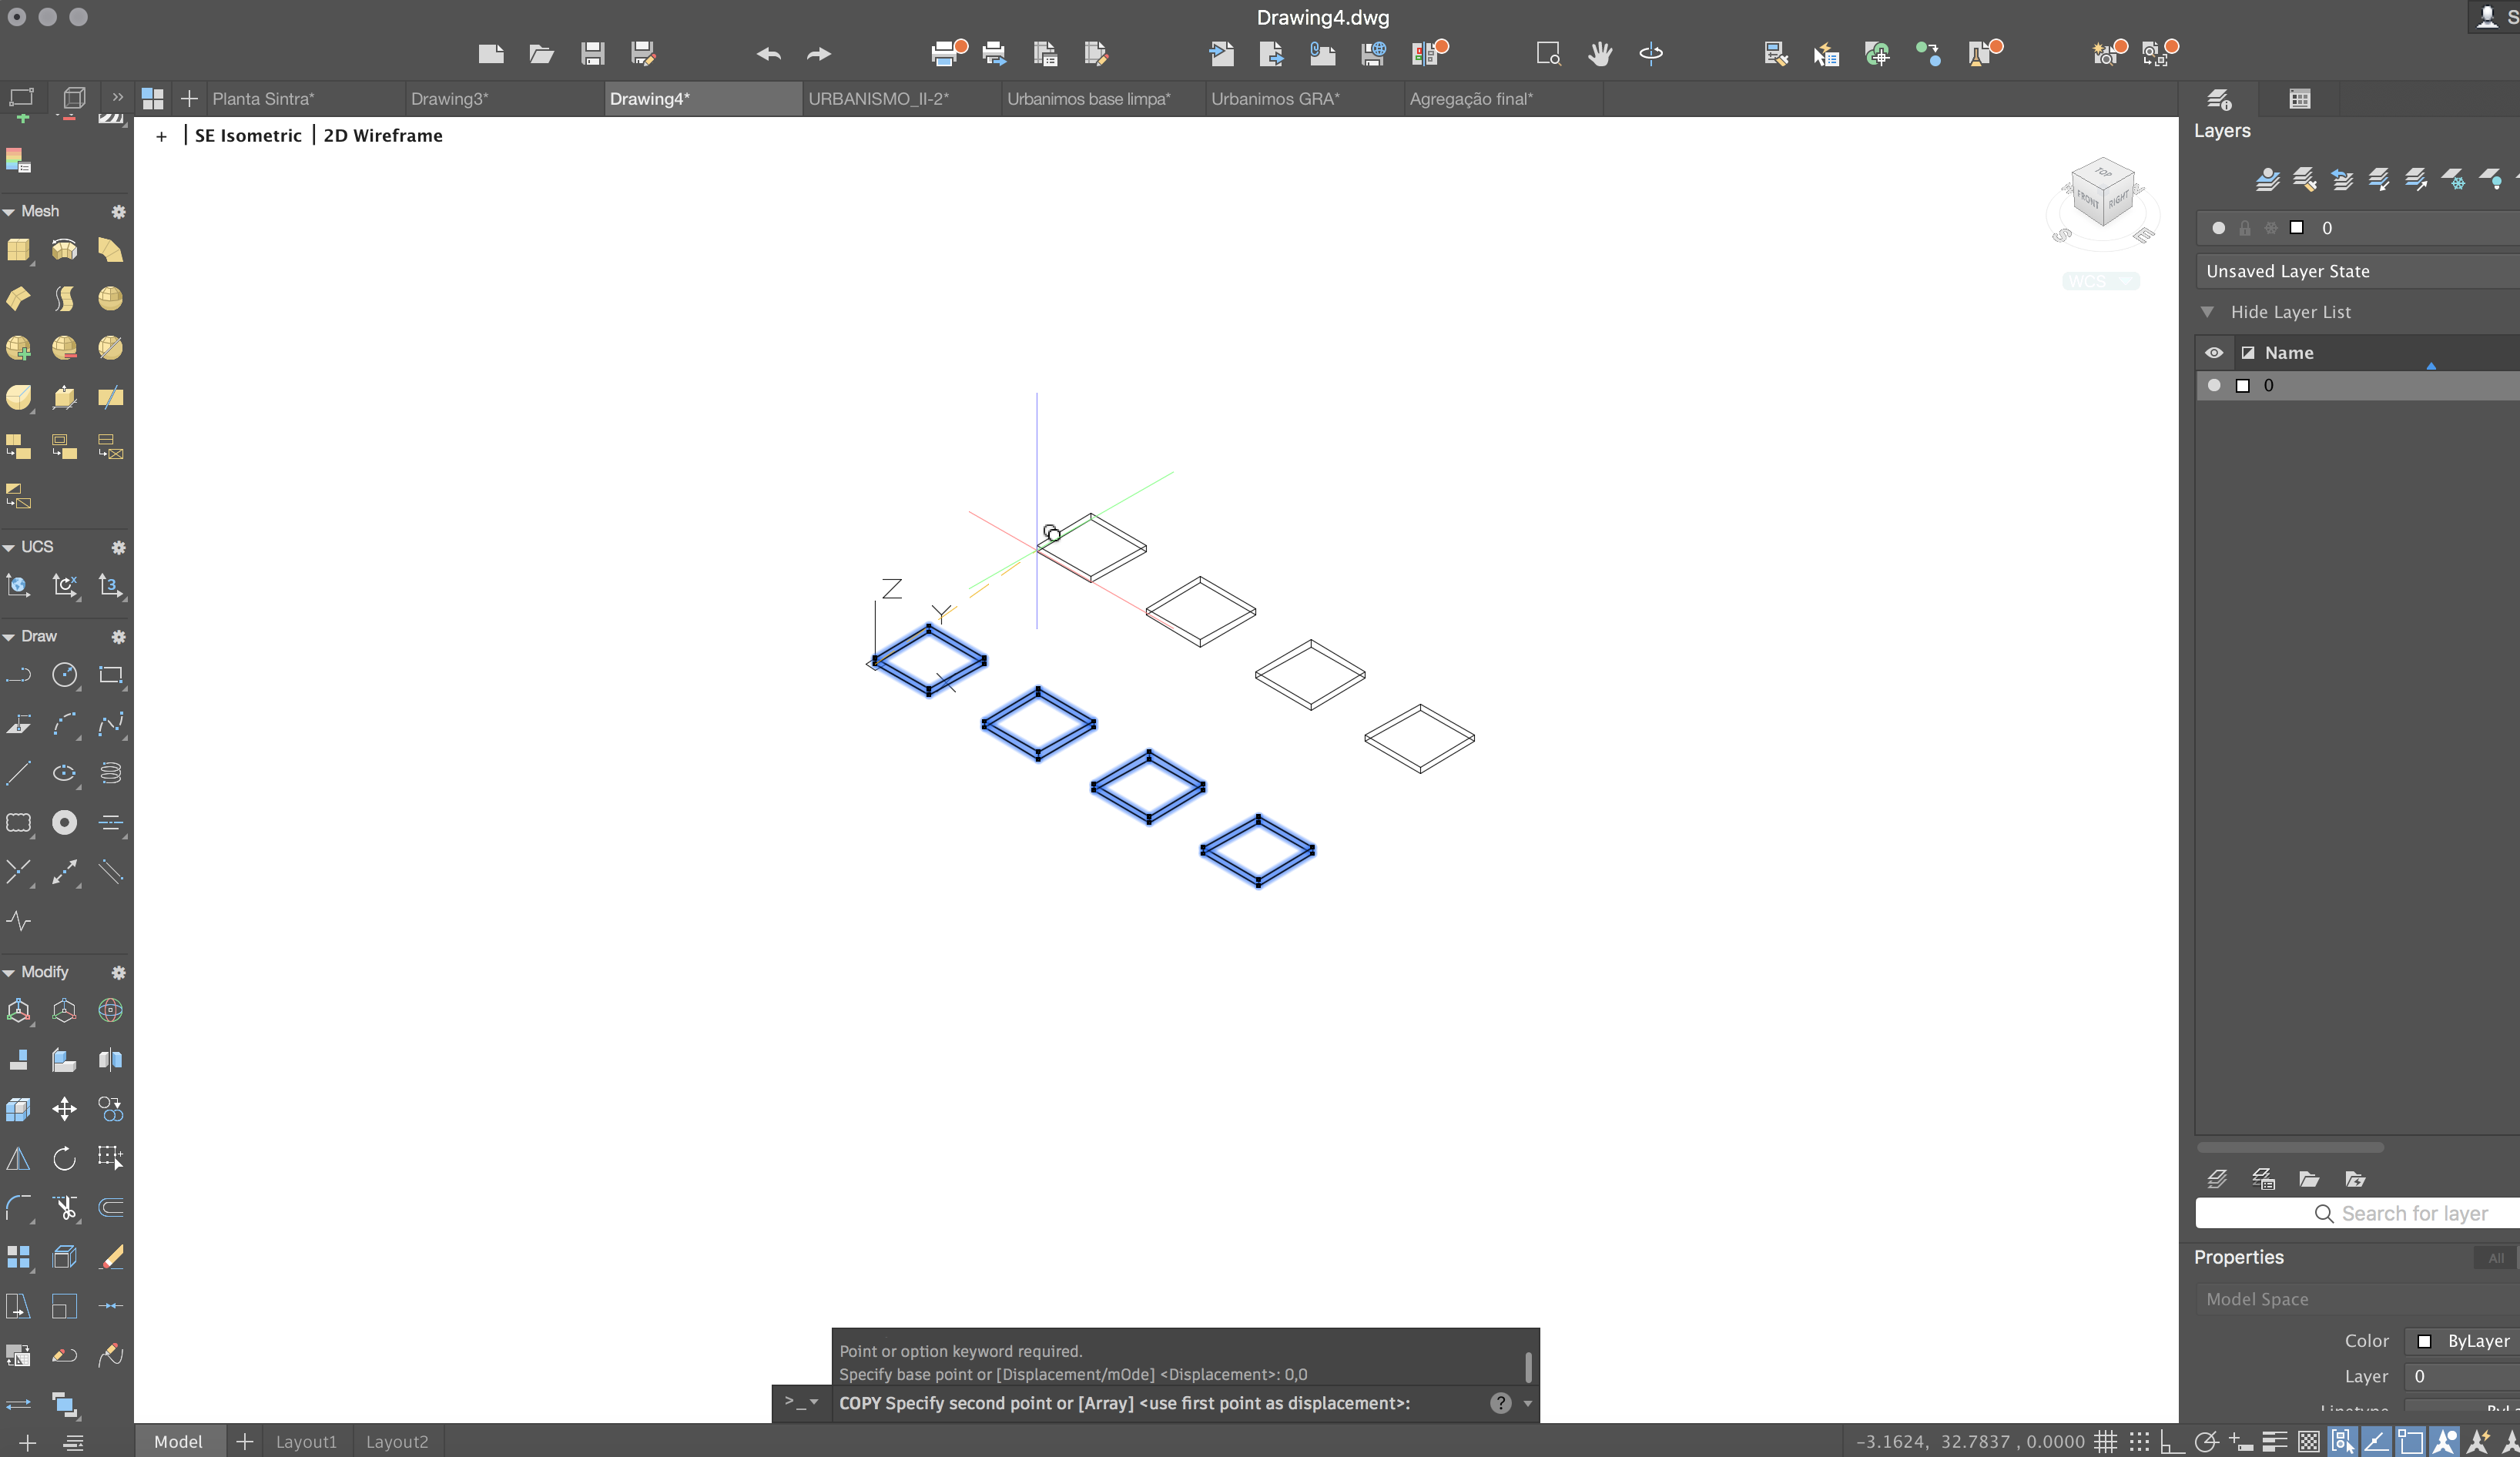
Task: Toggle Dynamic Input in status bar
Action: pos(2241,1441)
